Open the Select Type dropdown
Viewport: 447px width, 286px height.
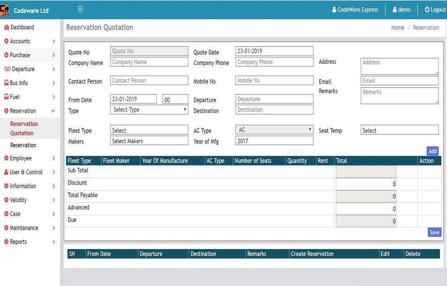[x=149, y=110]
